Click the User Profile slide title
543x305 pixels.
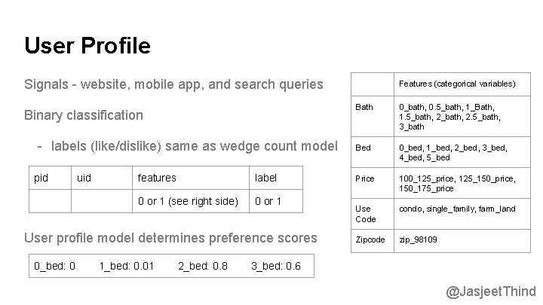tap(87, 45)
